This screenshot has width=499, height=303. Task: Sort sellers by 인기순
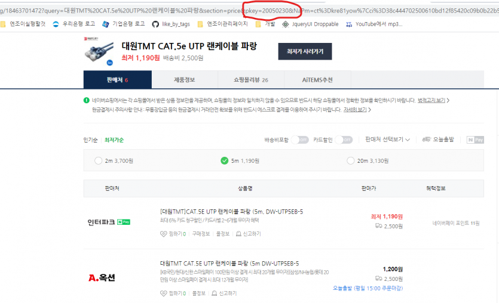click(x=90, y=140)
